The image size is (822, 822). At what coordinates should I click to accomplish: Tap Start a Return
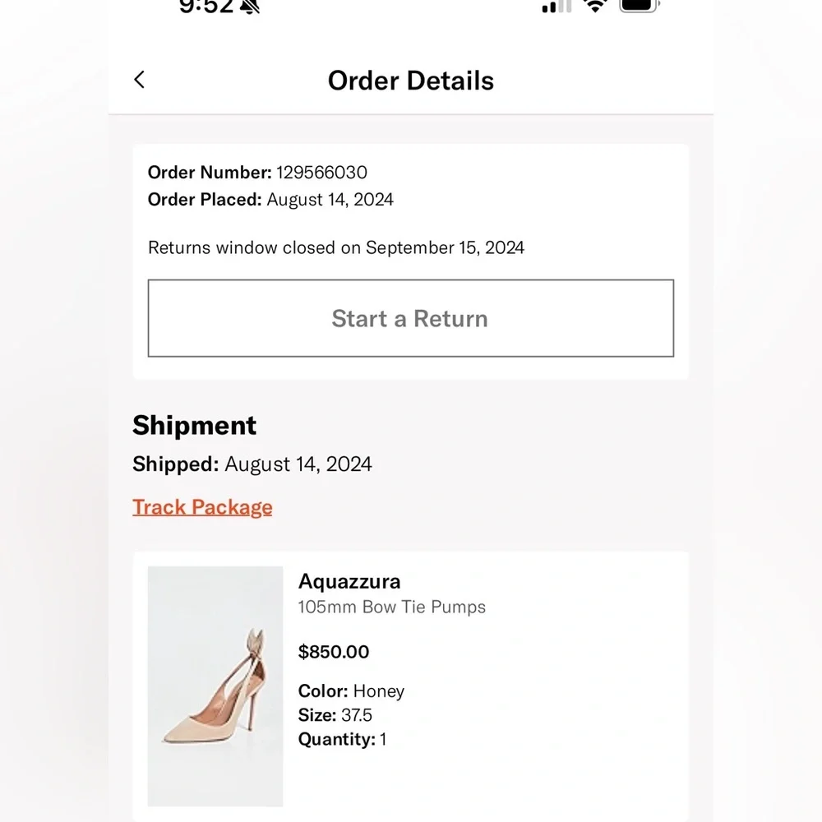click(410, 319)
